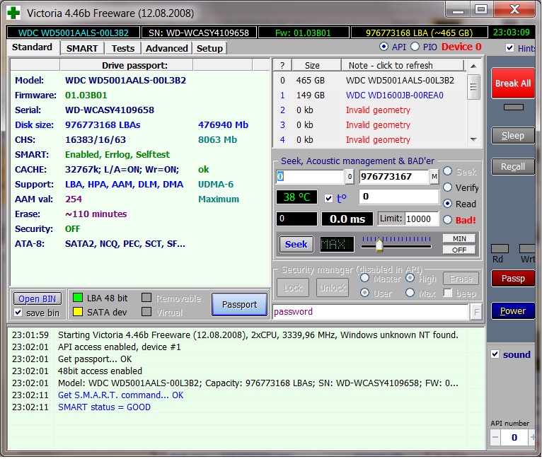
Task: Open the Setup tab
Action: click(x=209, y=48)
